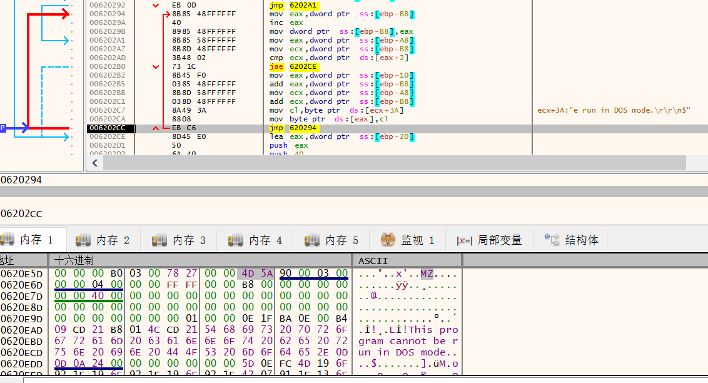Select the cmp ecx instruction row
This screenshot has width=708, height=383.
point(338,58)
